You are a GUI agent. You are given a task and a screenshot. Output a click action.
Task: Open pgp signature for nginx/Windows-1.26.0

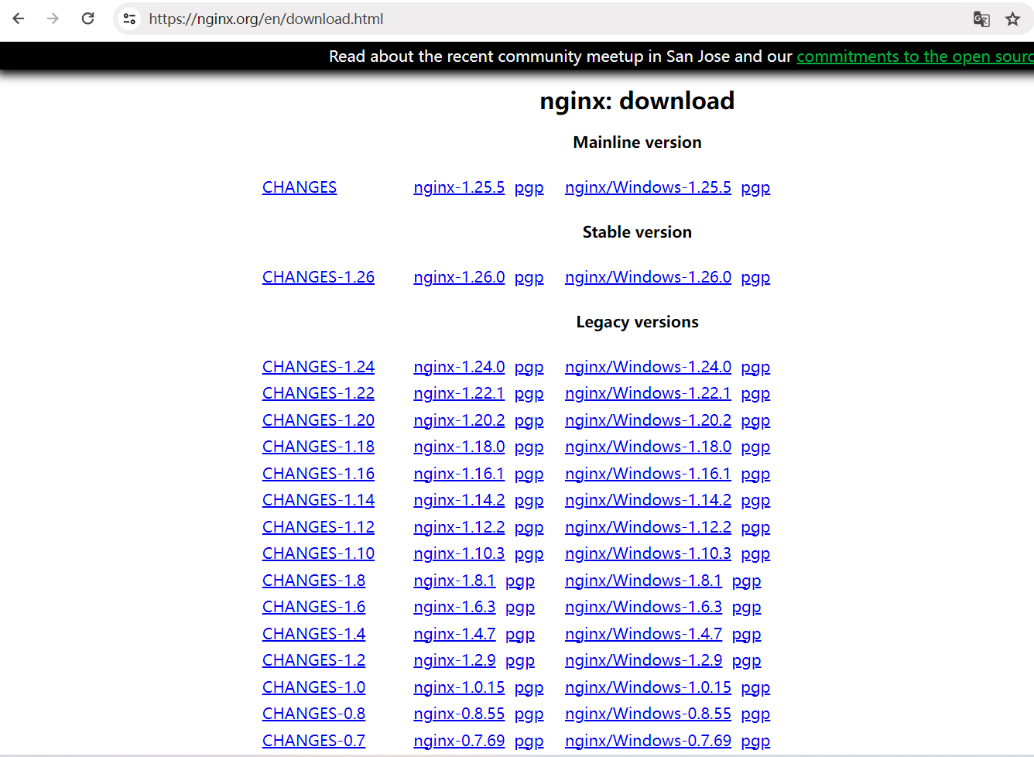point(755,278)
